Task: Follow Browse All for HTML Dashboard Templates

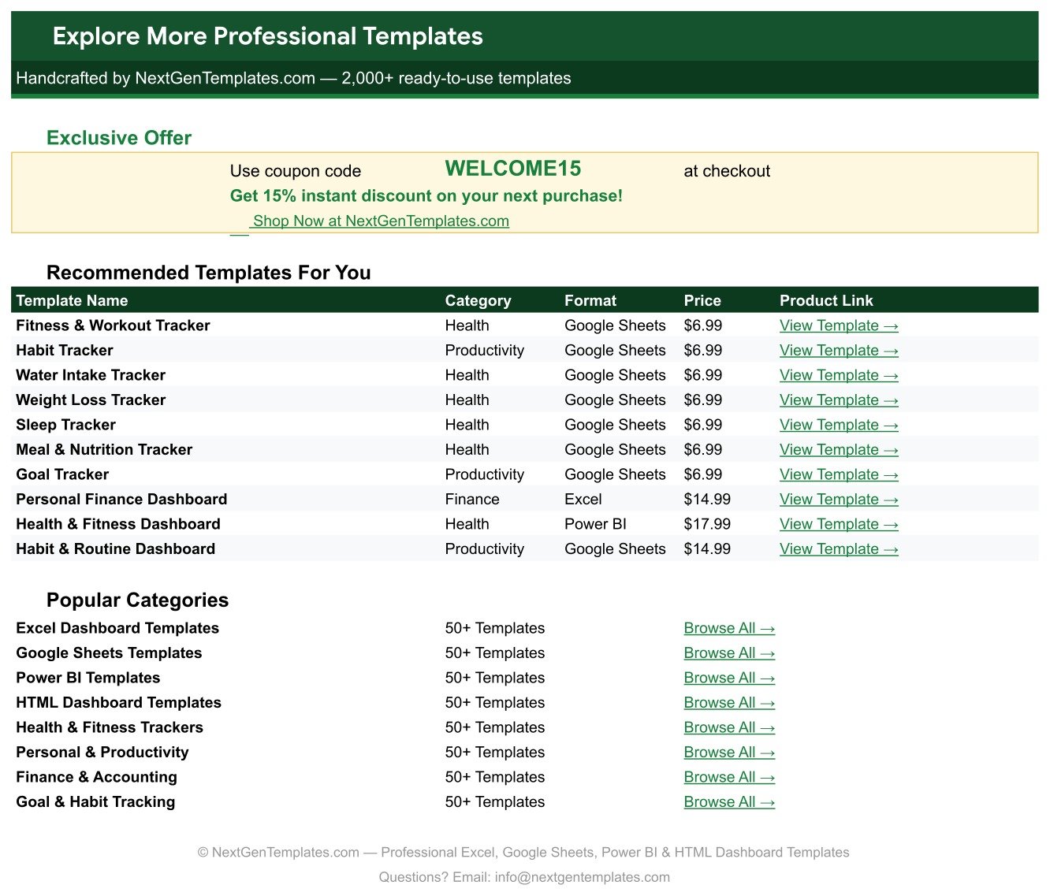Action: tap(729, 703)
